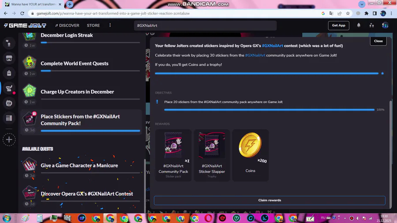Select the Give a Game Character a Manicure quest title

79,165
